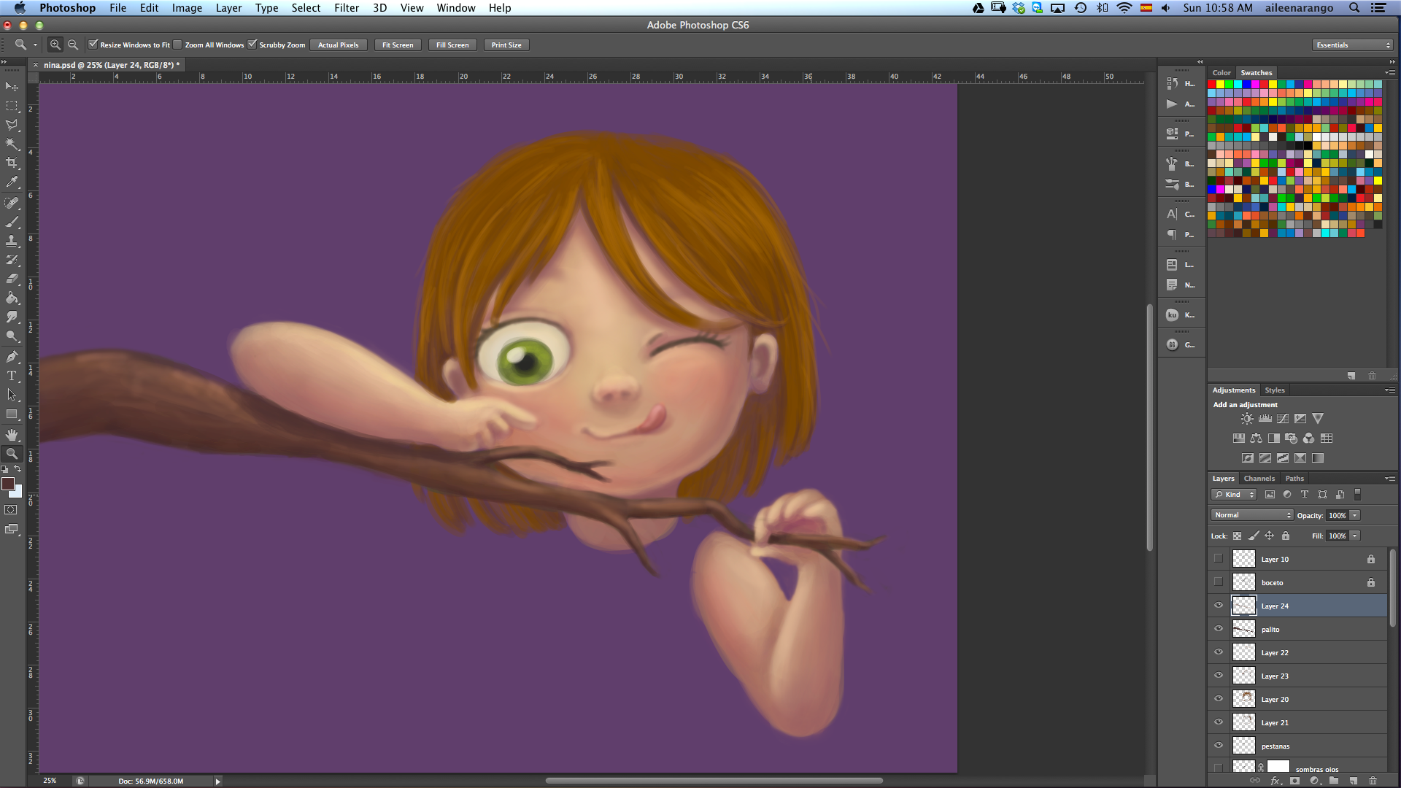1401x788 pixels.
Task: Select the Hand tool
Action: [12, 435]
